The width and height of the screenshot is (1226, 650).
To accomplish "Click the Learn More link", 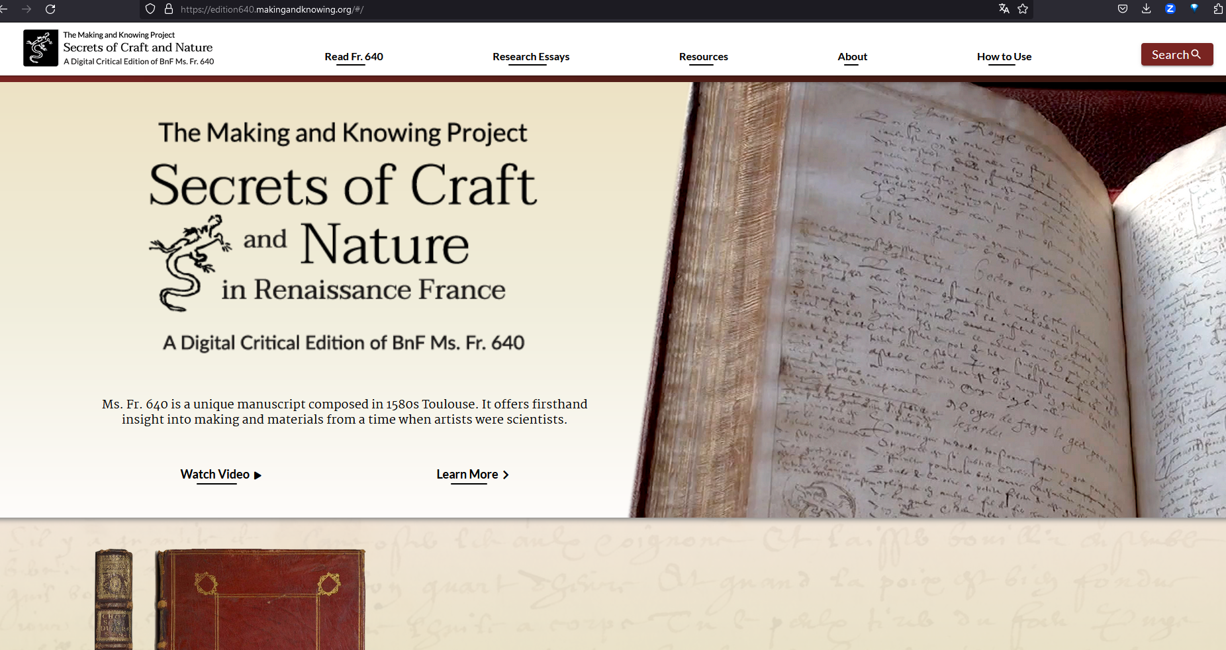I will pyautogui.click(x=473, y=475).
